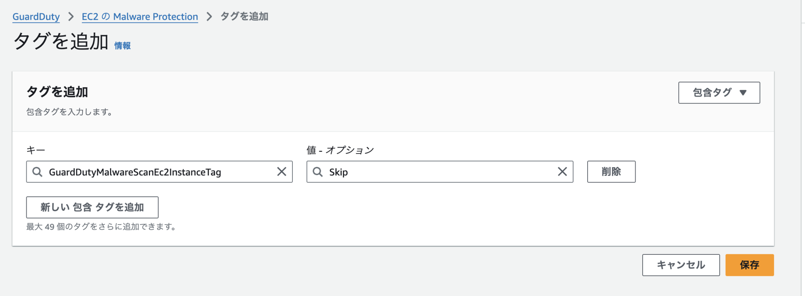Delete the tag row using 削除
805x296 pixels.
click(611, 172)
